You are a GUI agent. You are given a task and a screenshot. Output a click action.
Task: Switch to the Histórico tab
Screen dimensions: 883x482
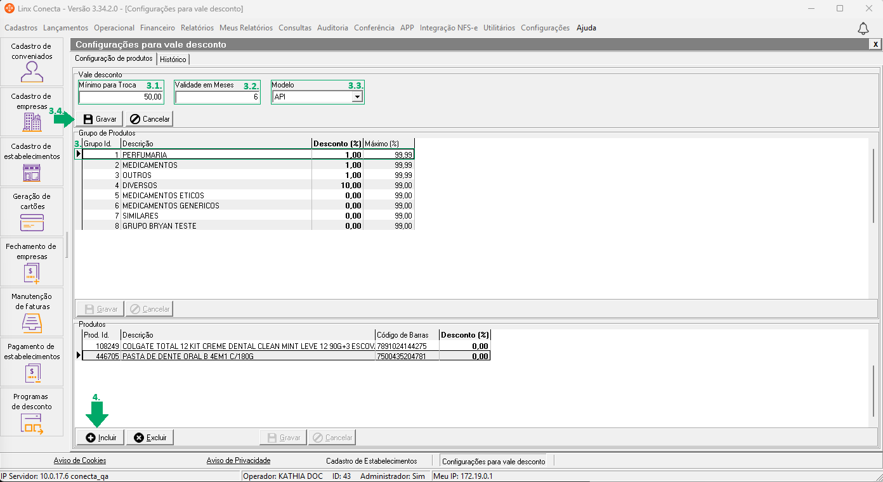coord(173,59)
